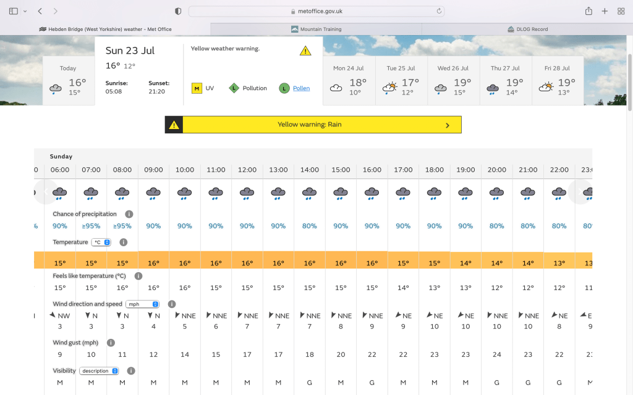The width and height of the screenshot is (633, 395).
Task: Click the metoffice.gov.uk address bar
Action: [316, 11]
